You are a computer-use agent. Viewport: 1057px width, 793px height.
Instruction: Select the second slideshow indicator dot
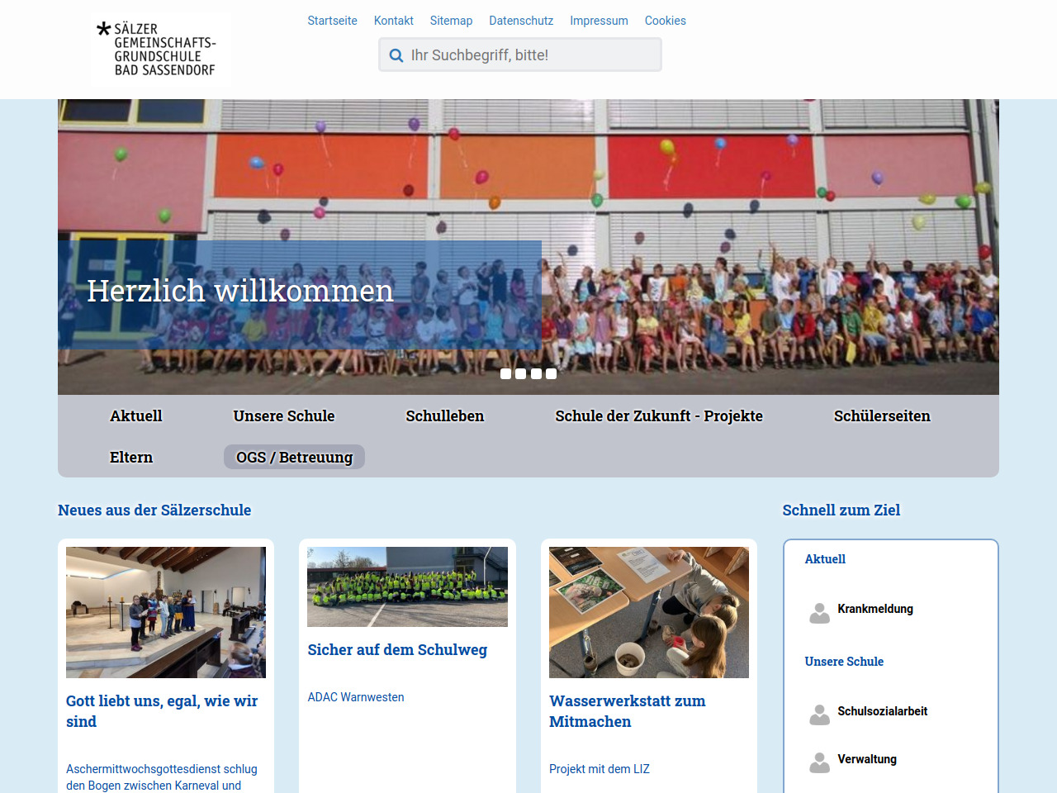point(520,374)
